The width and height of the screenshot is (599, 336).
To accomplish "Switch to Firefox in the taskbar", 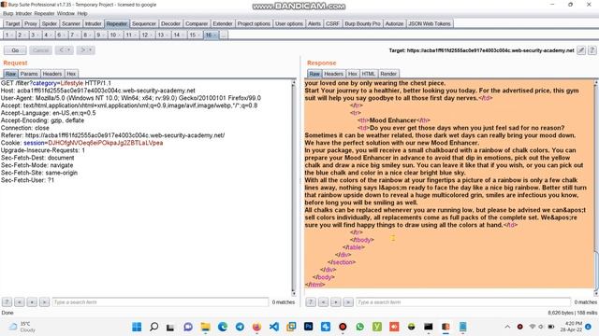I will pos(256,327).
